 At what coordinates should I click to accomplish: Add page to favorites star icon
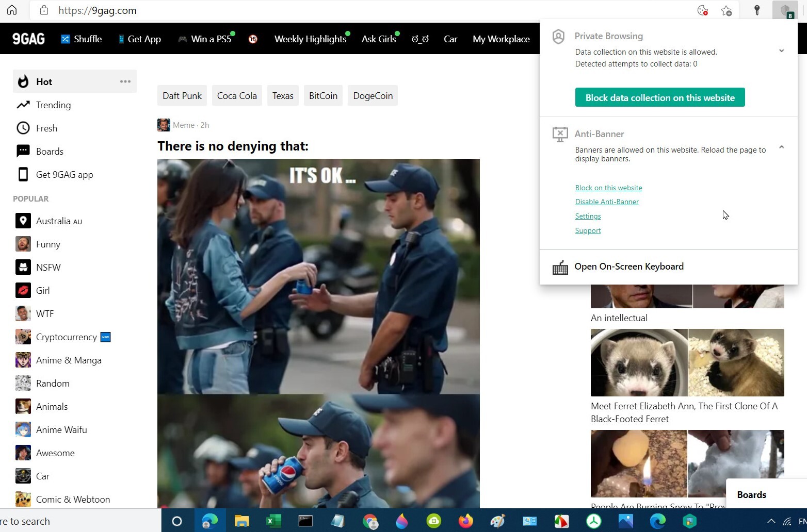click(727, 10)
